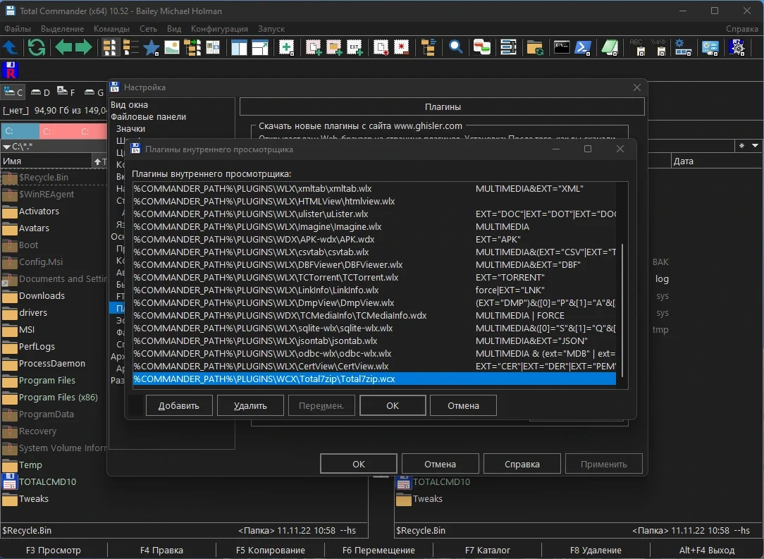Viewport: 764px width, 559px height.
Task: Click the Добавить button
Action: pyautogui.click(x=179, y=405)
